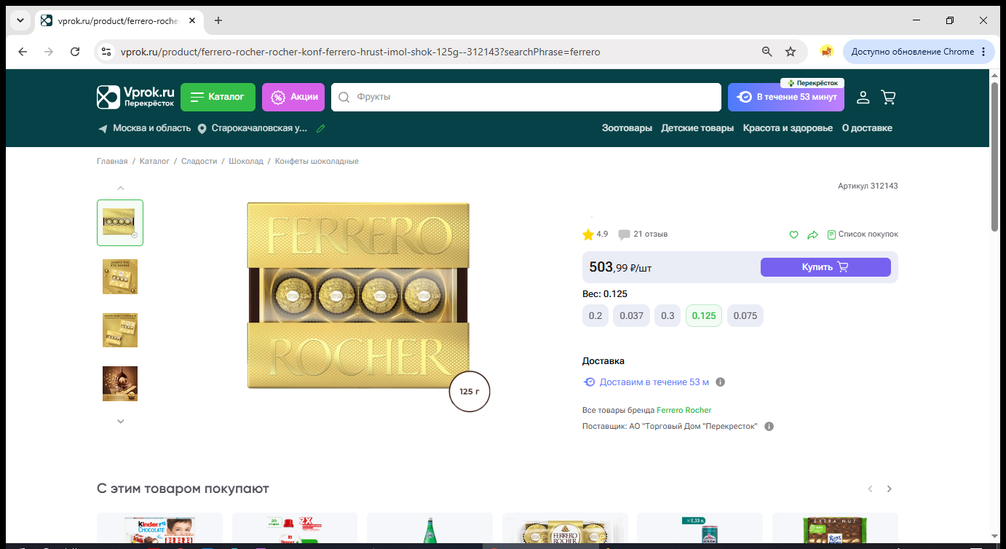The image size is (1006, 549).
Task: Select weight option 0.075
Action: [745, 316]
